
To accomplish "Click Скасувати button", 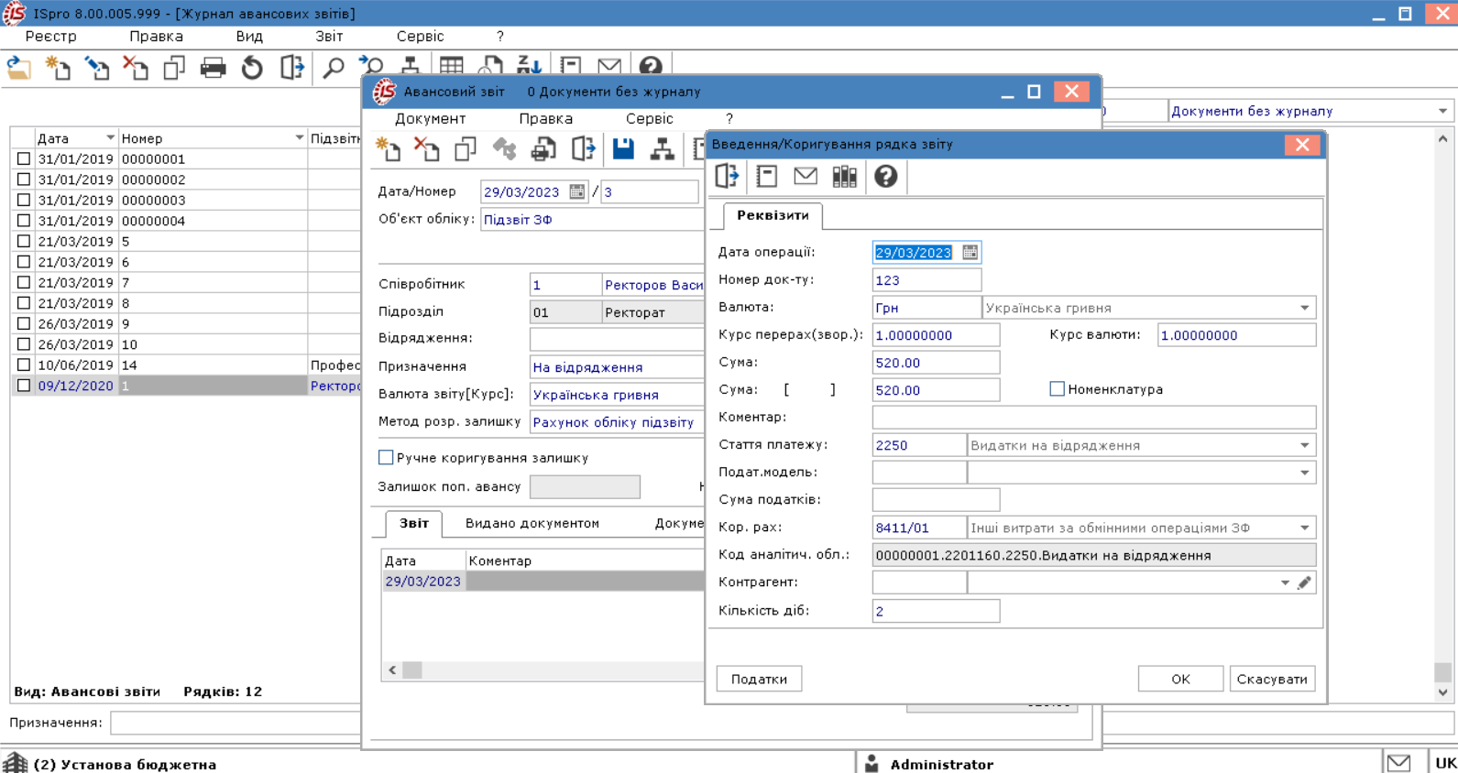I will coord(1272,679).
